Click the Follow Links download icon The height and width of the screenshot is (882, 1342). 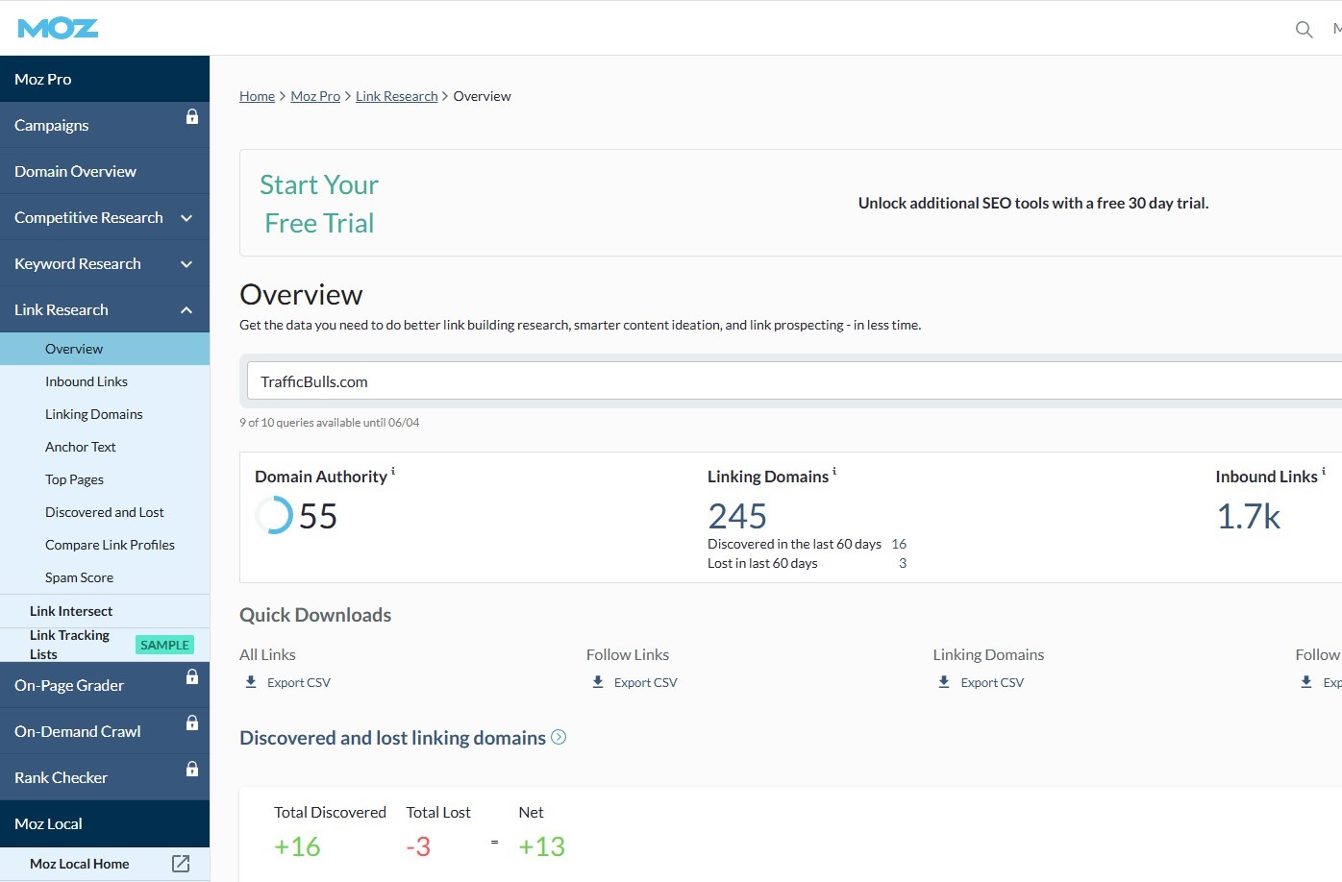[598, 682]
